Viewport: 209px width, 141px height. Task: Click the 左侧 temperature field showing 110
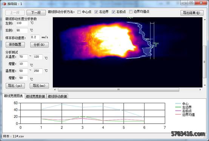(x=22, y=23)
